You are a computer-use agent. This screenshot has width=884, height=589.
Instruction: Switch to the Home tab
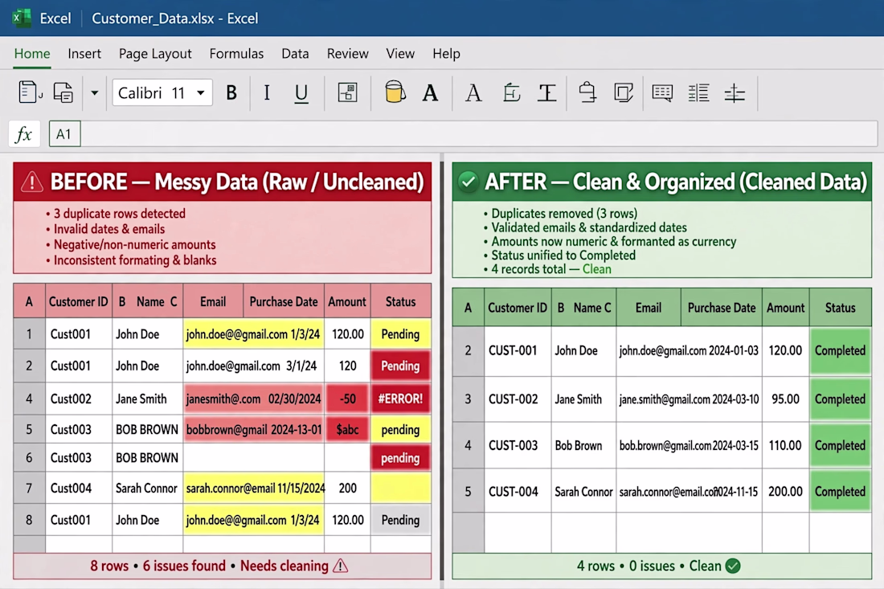click(x=32, y=54)
